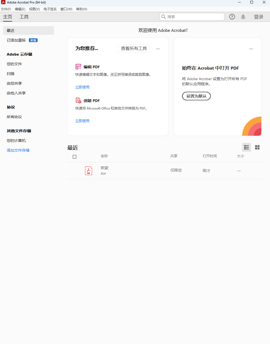
Task: Toggle the 已添加星标 sidebar entry
Action: [x=16, y=40]
